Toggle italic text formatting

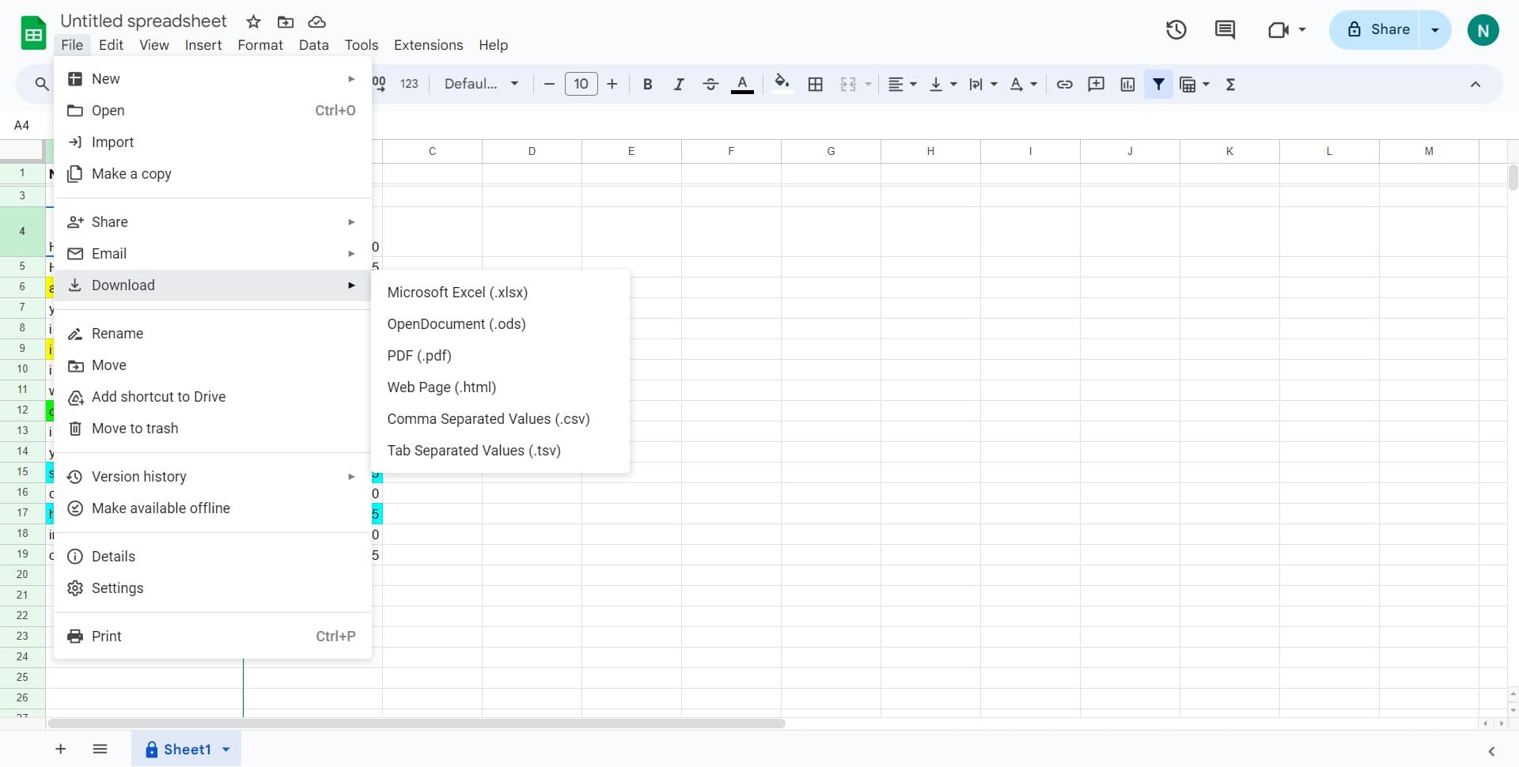coord(678,84)
